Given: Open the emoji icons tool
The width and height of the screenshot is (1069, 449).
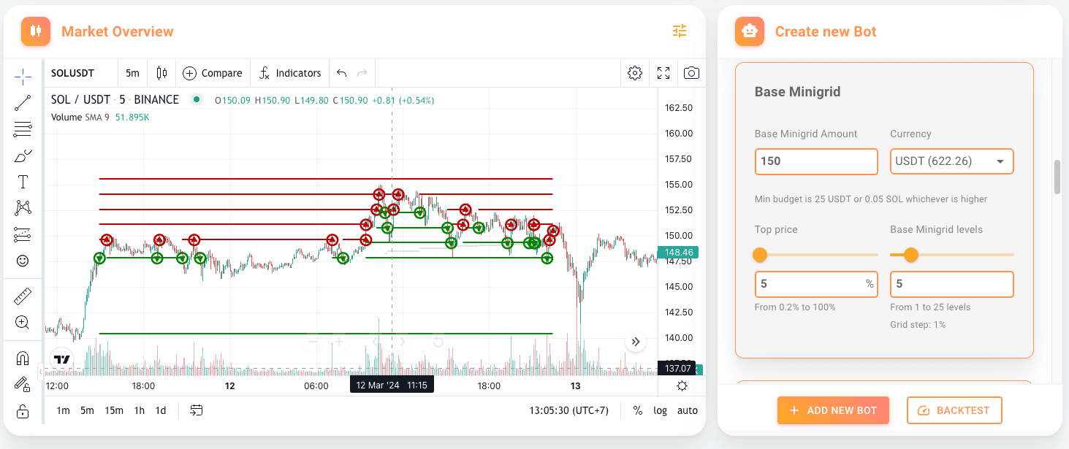Looking at the screenshot, I should (23, 261).
